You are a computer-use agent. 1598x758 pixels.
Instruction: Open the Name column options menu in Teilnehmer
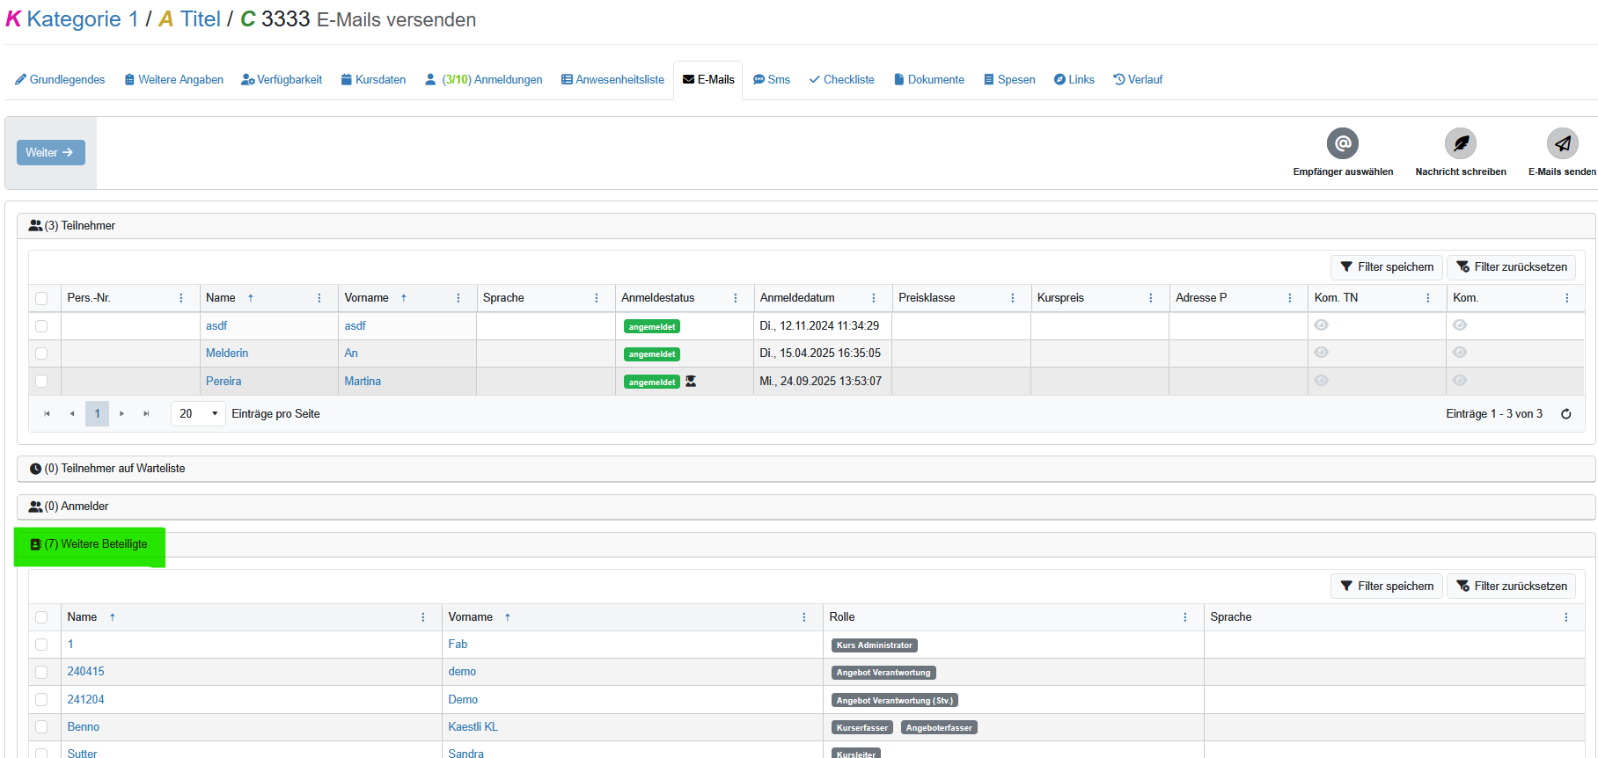[319, 298]
